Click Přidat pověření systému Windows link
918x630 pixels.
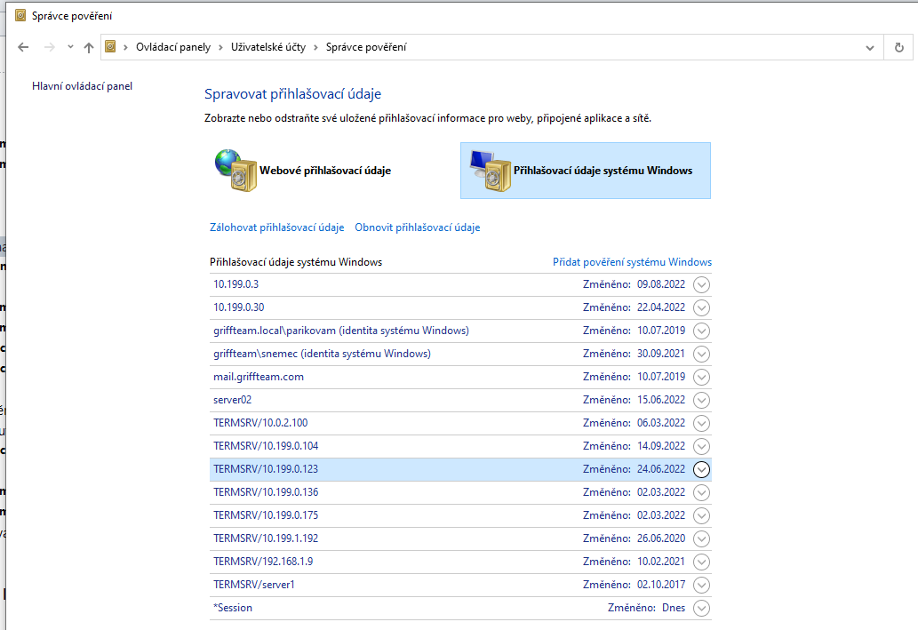(632, 262)
